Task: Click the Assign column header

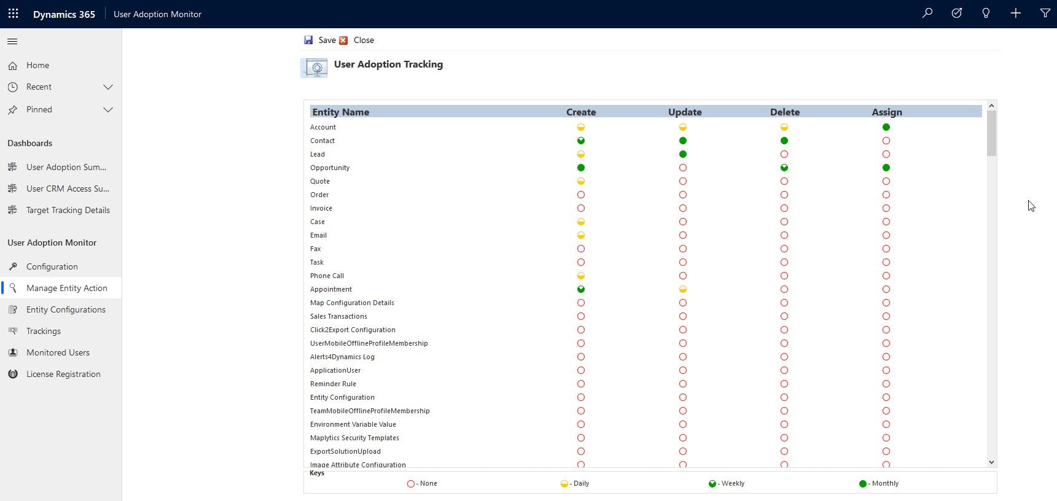Action: coord(887,112)
